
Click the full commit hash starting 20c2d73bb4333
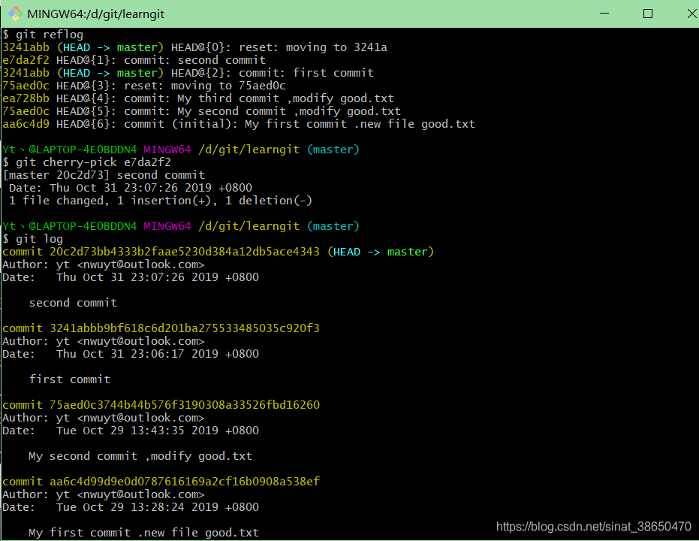click(185, 252)
